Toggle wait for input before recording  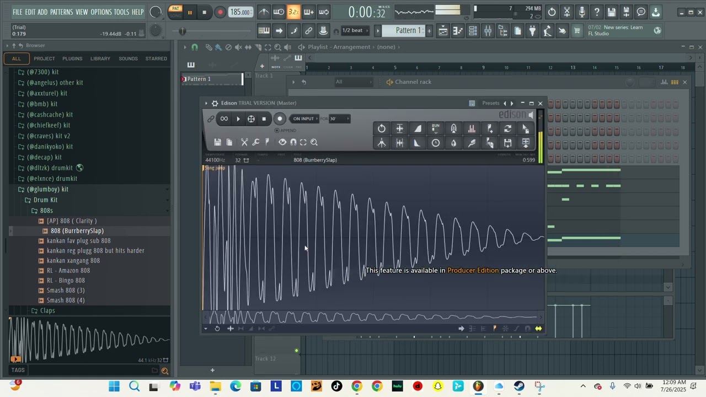(x=279, y=12)
